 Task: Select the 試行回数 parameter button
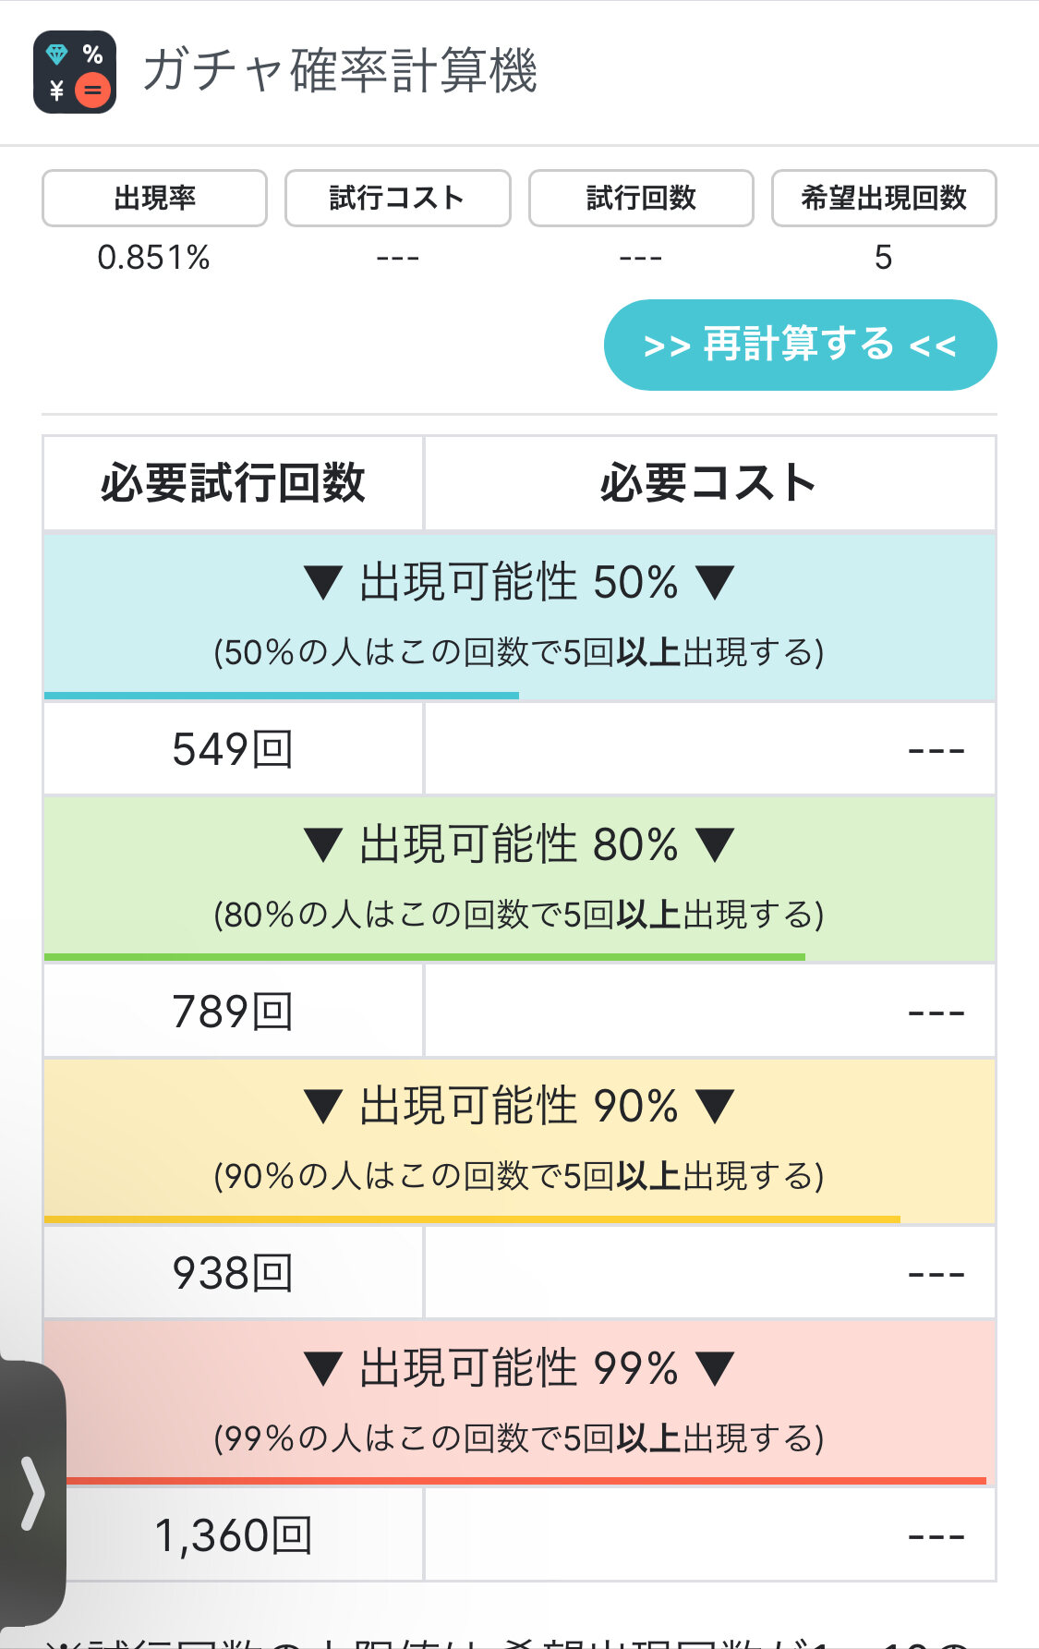pyautogui.click(x=641, y=198)
